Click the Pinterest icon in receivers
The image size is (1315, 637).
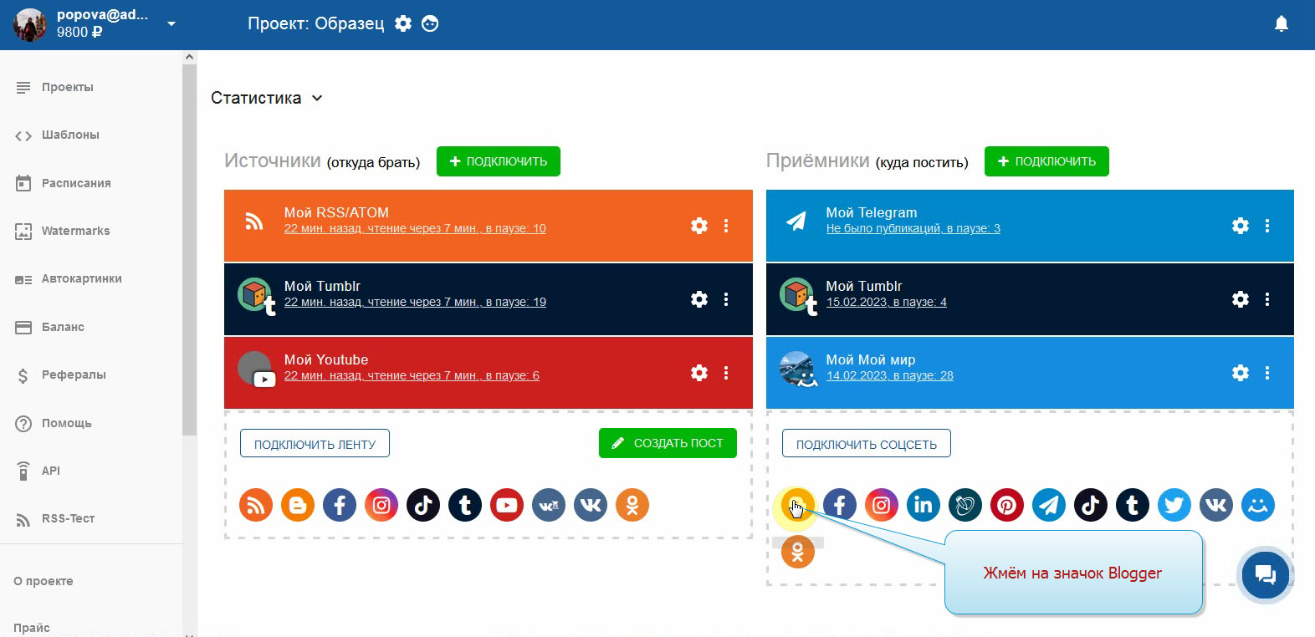pyautogui.click(x=1006, y=505)
